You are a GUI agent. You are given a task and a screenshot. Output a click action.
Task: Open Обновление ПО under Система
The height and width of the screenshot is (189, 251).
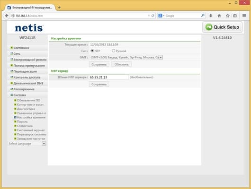[x=27, y=100]
